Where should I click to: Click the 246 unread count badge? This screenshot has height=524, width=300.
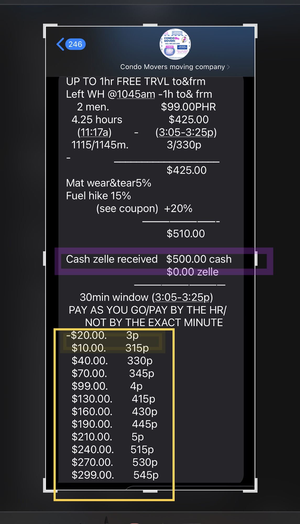point(75,44)
